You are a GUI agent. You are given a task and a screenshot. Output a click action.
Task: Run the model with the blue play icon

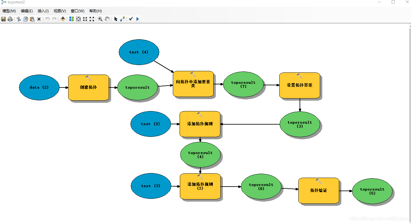[x=138, y=19]
